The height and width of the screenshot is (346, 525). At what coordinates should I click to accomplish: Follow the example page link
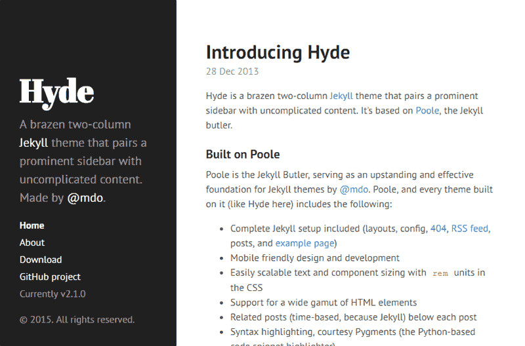[304, 243]
